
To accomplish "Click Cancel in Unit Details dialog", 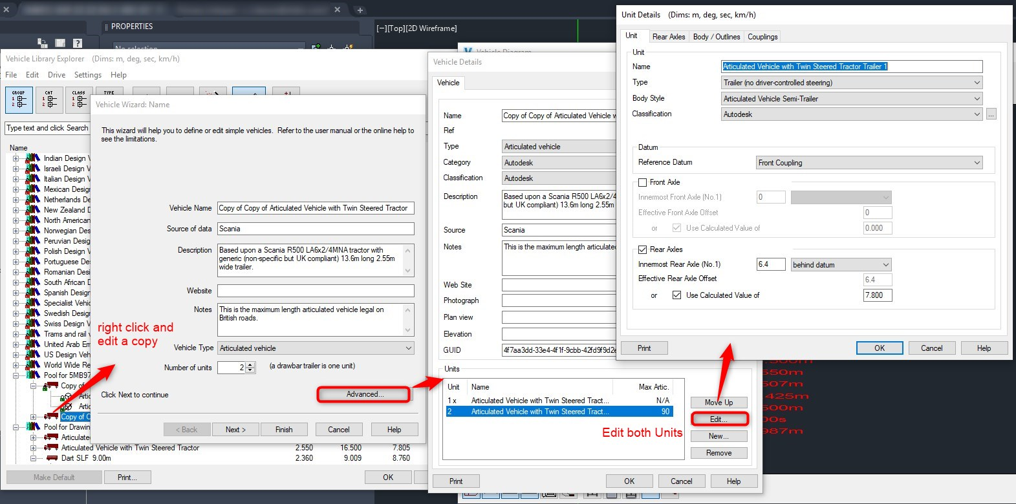I will point(932,348).
